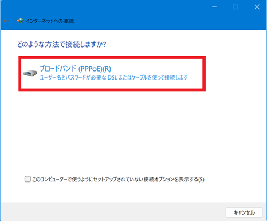This screenshot has height=221, width=267.
Task: Click the インターネットへの接続 window title
Action: pos(50,21)
